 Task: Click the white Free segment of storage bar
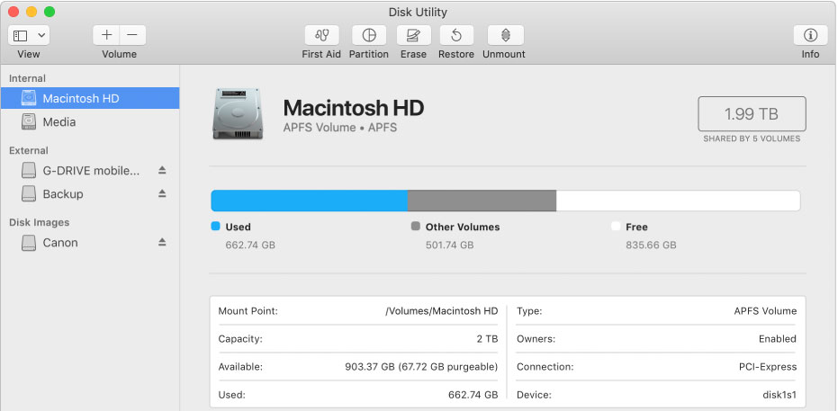(678, 201)
